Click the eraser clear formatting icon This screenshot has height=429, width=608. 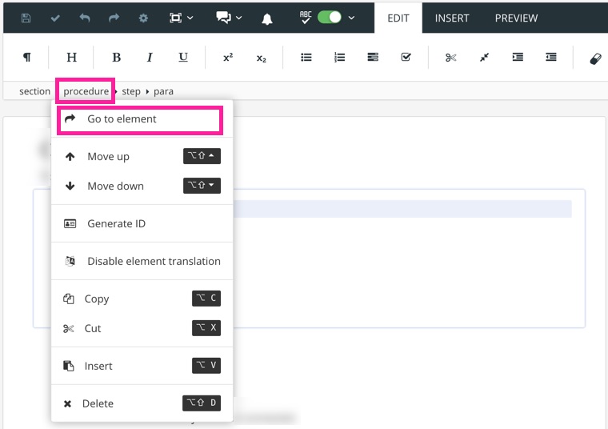point(595,58)
